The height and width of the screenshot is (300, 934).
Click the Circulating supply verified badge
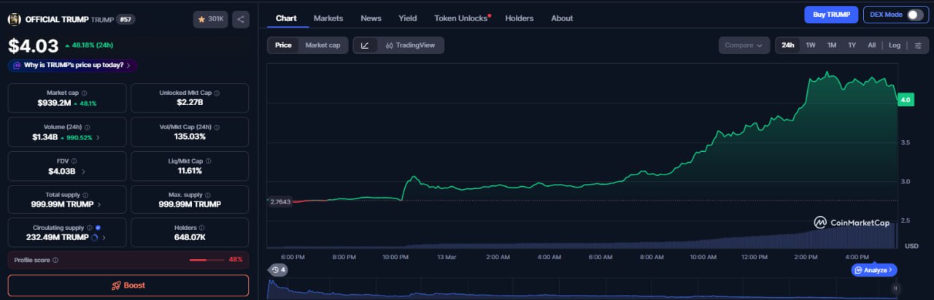point(99,228)
